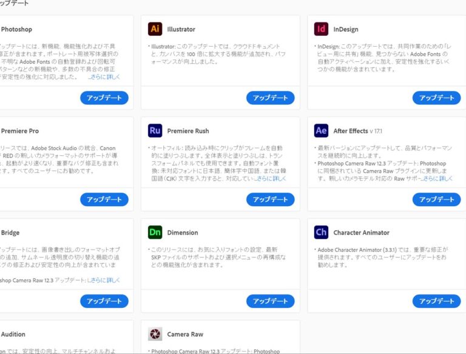Click the Premiere Pro card title
Viewport: 466px width, 354px height.
(19, 131)
